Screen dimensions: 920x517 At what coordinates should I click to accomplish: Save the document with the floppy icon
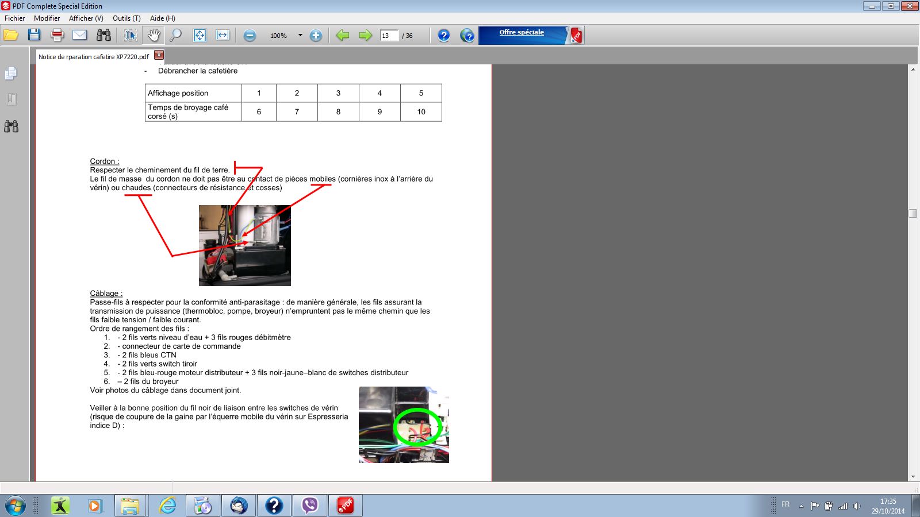click(34, 36)
